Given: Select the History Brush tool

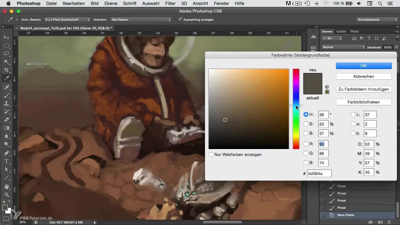Looking at the screenshot, I should [x=6, y=112].
